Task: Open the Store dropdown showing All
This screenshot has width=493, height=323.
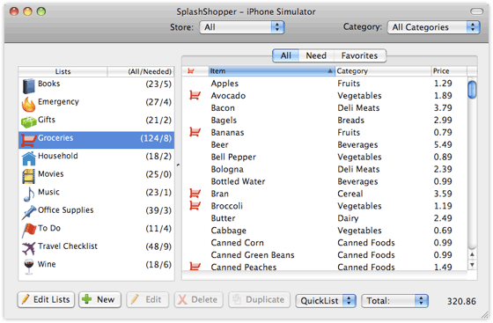Action: (x=241, y=27)
